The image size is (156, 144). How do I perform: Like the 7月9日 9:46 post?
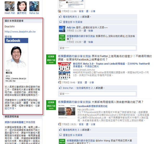tap(86, 82)
